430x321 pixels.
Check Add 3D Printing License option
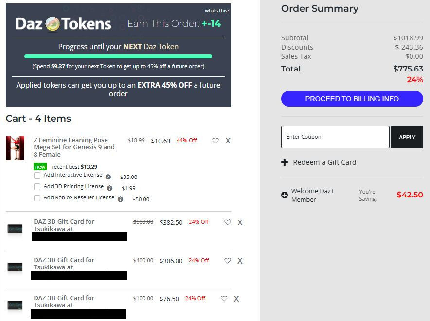point(37,187)
